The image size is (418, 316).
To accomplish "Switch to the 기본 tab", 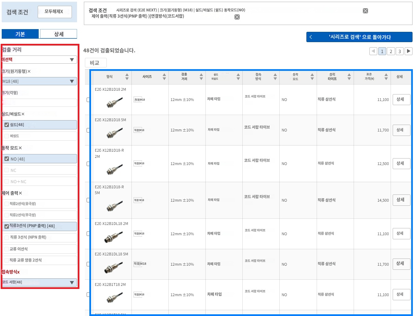I will [x=20, y=34].
